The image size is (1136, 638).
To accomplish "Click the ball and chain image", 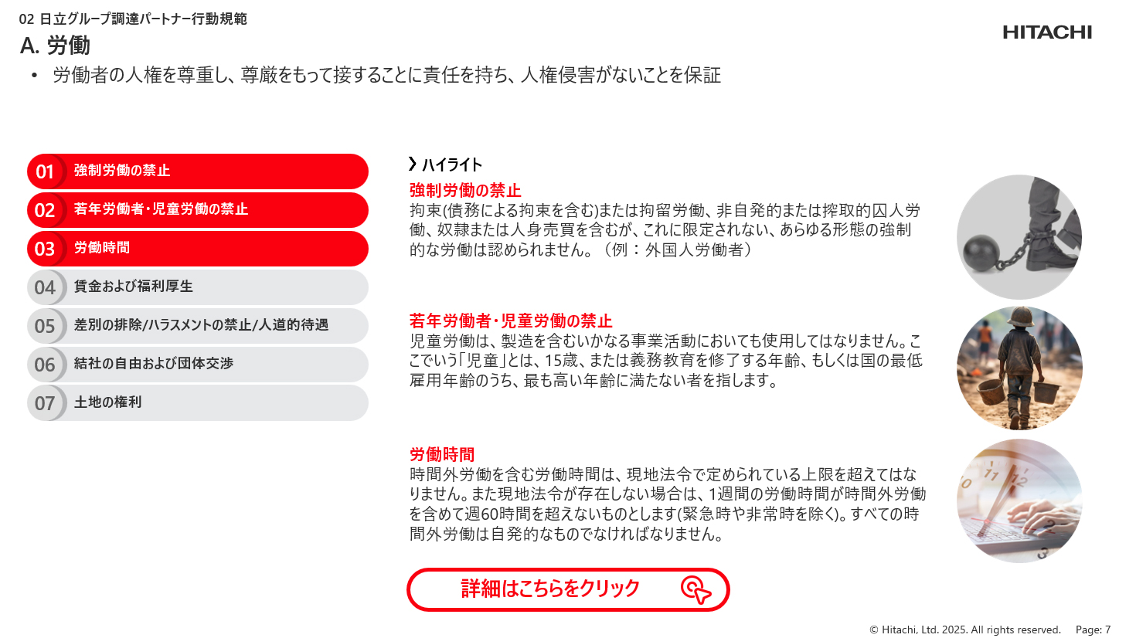I will [1019, 237].
